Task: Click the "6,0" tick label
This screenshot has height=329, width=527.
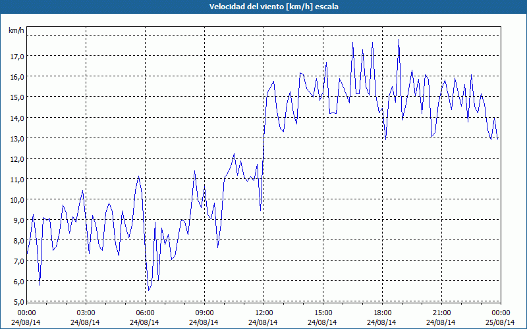Action: [18, 282]
